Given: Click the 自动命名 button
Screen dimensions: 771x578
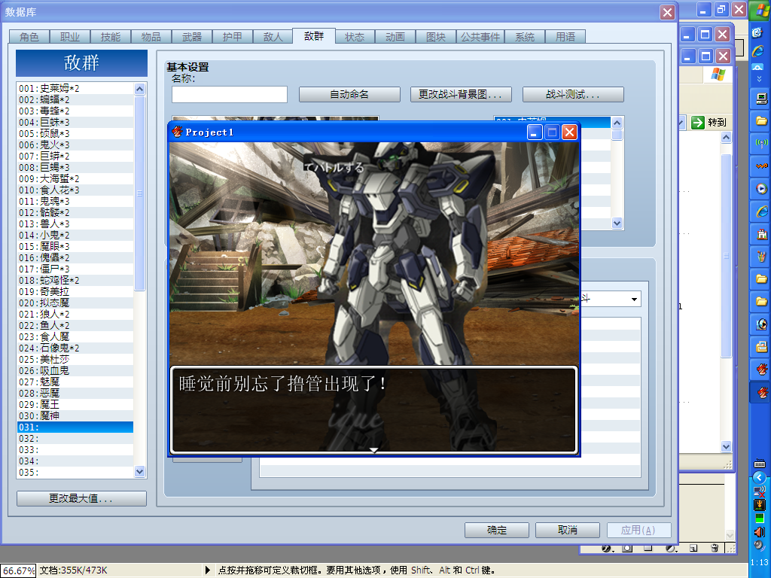Looking at the screenshot, I should tap(349, 94).
